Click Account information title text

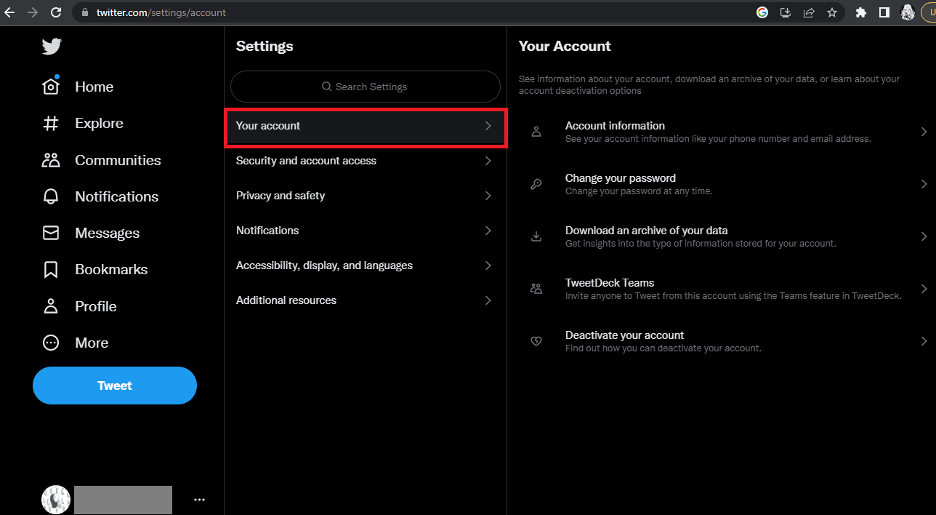click(615, 126)
